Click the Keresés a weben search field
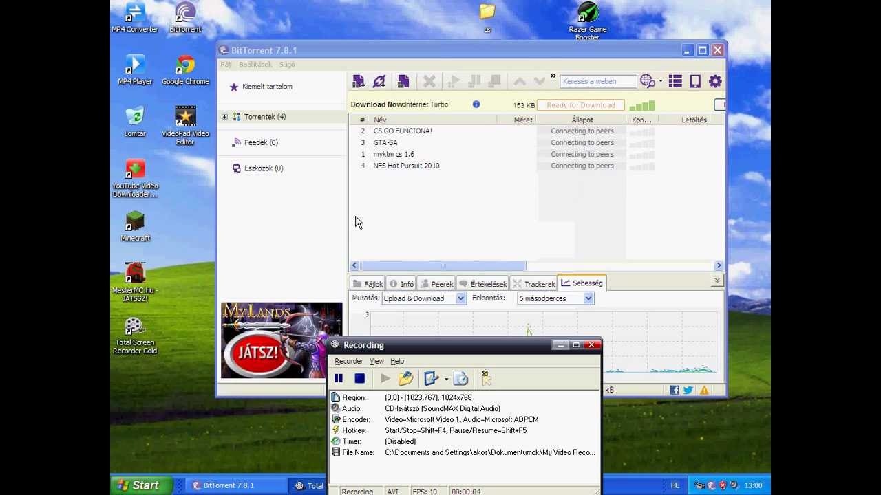 597,81
